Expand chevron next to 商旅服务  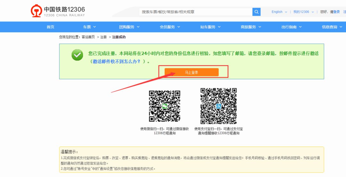coord(260,27)
